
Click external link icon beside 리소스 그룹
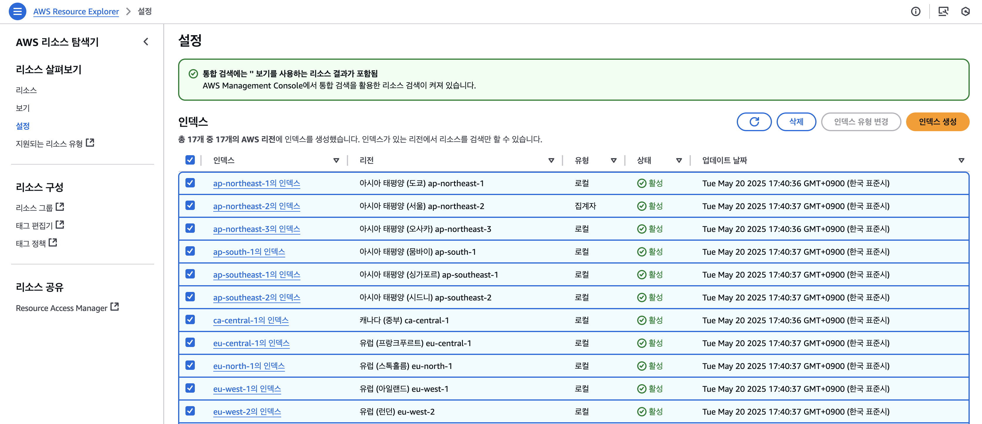60,207
